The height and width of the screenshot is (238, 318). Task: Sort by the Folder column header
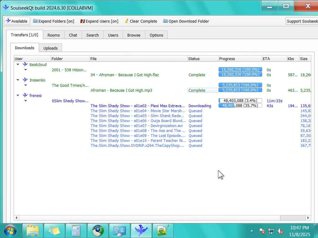click(70, 59)
